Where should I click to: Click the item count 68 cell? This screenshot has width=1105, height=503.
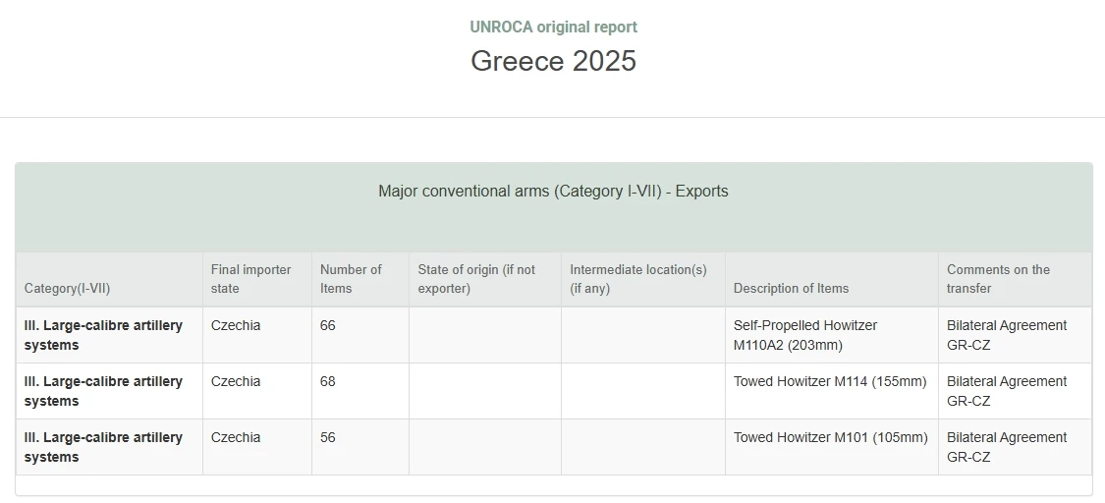coord(360,391)
